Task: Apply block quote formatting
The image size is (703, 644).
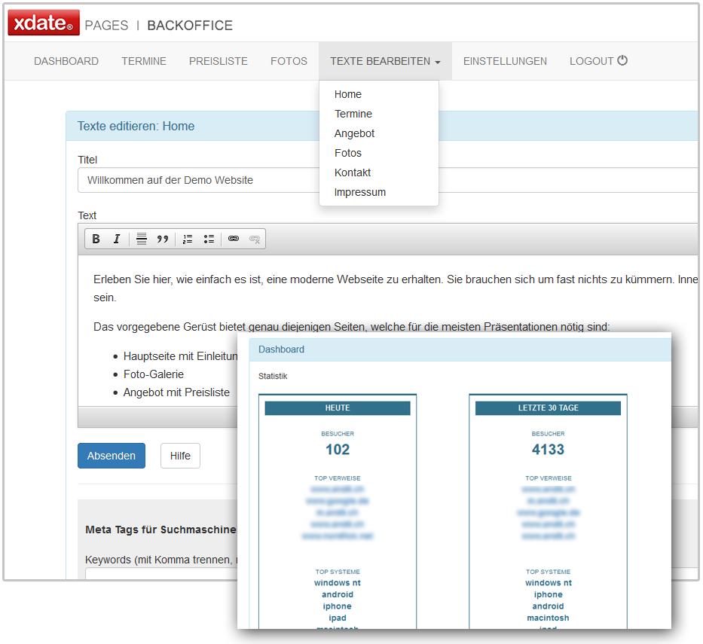Action: (x=162, y=239)
